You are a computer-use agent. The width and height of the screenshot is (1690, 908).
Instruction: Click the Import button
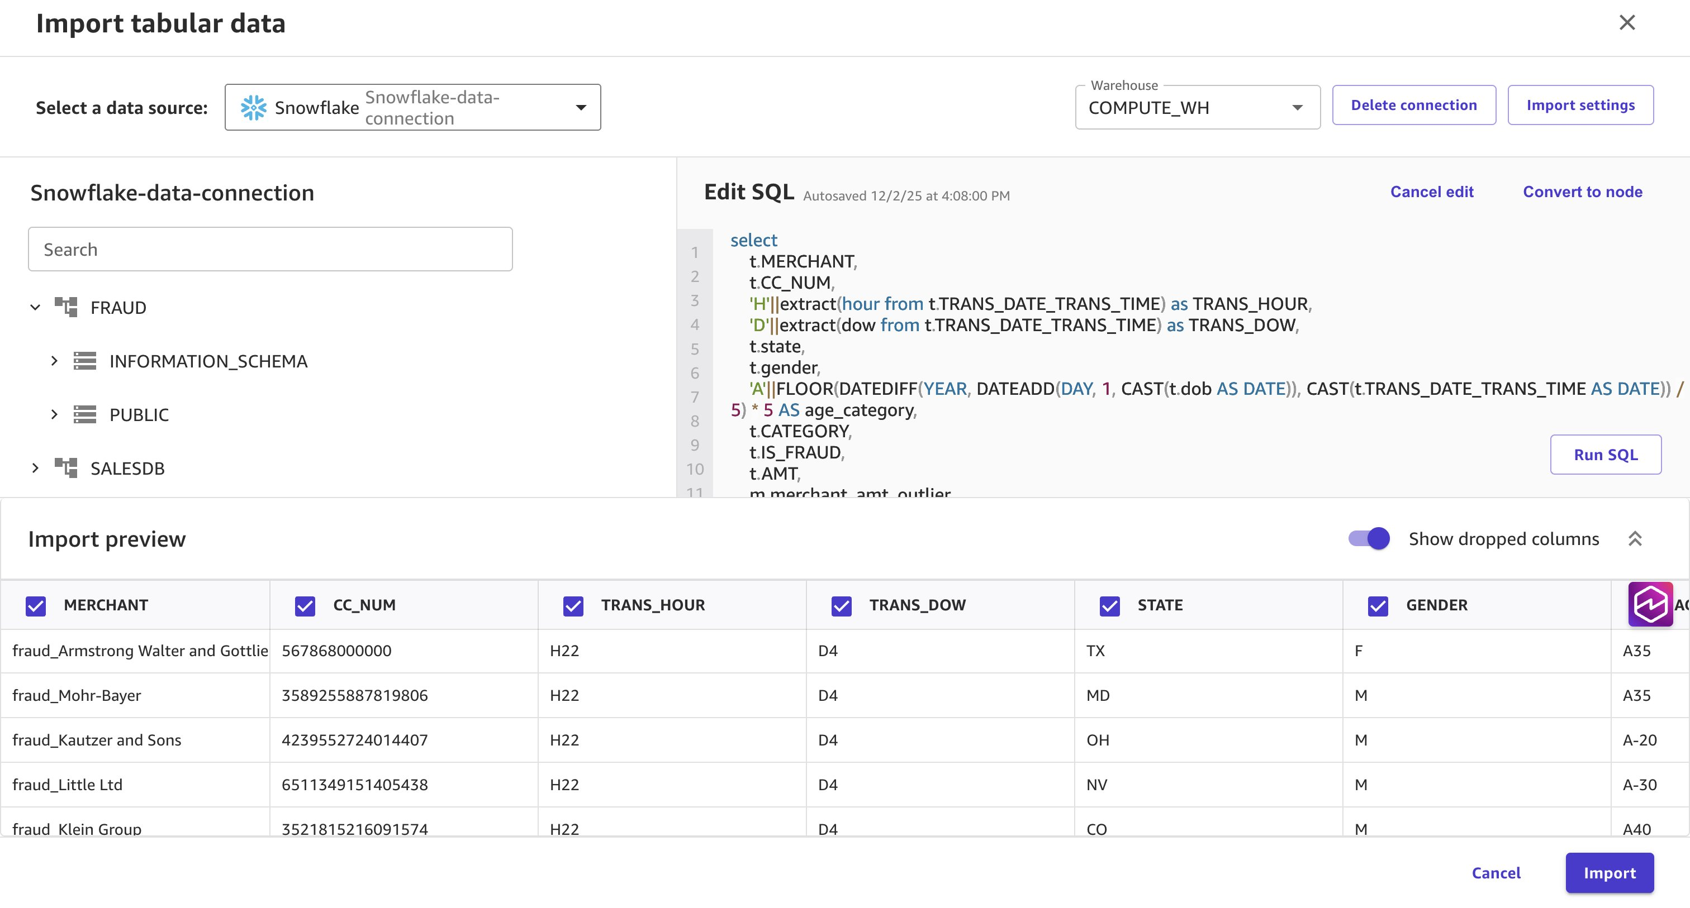click(x=1610, y=873)
